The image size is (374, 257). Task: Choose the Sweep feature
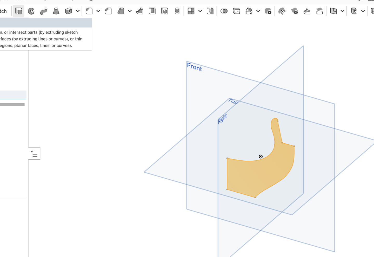point(44,11)
